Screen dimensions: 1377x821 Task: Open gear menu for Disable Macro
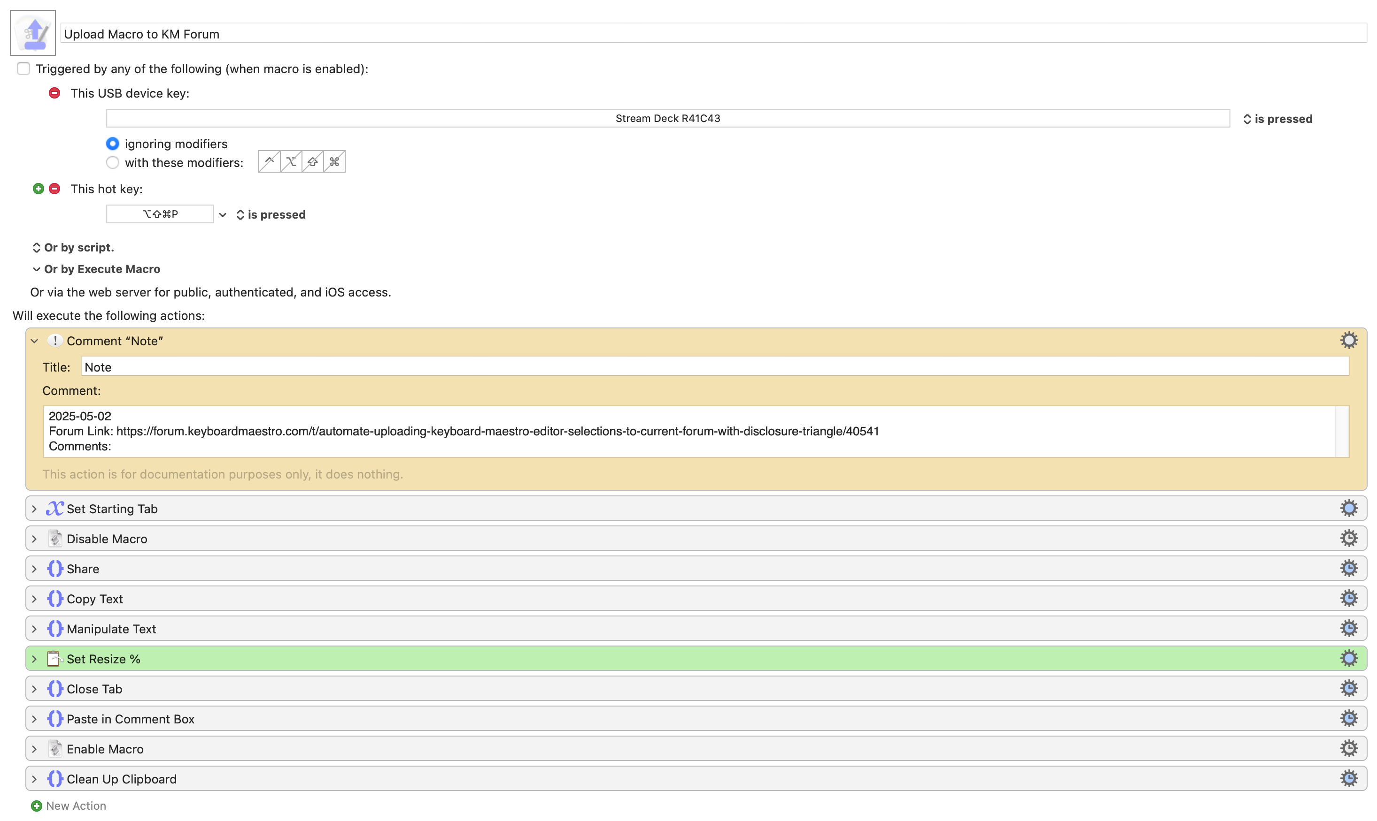[x=1349, y=538]
